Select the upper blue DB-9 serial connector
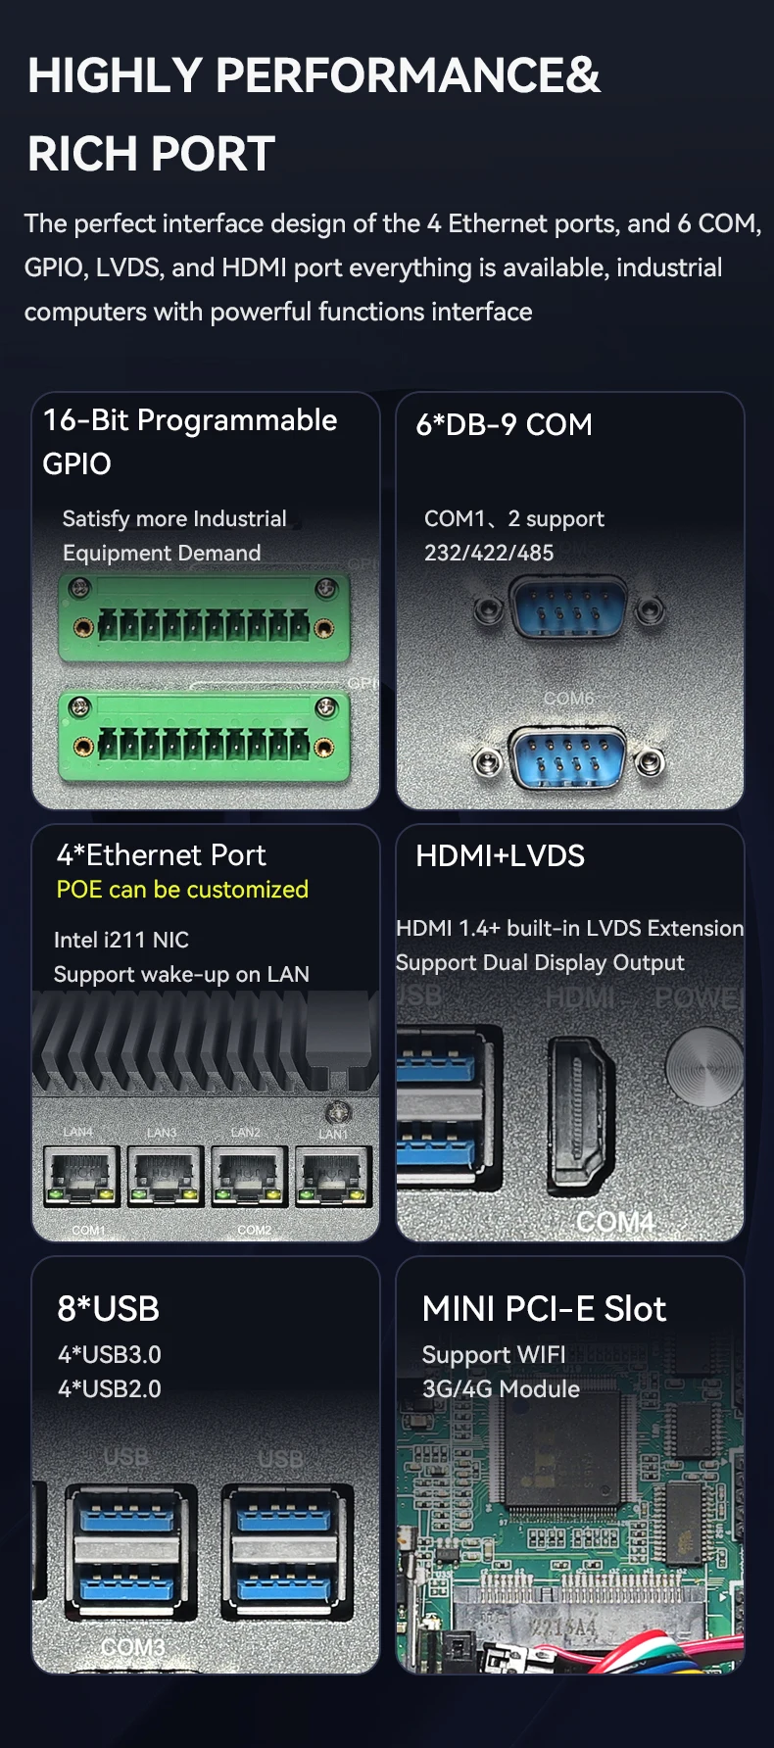The image size is (774, 1748). click(x=568, y=607)
